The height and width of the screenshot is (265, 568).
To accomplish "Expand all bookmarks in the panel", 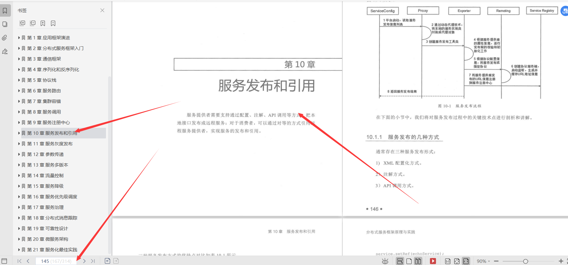I will click(x=22, y=23).
